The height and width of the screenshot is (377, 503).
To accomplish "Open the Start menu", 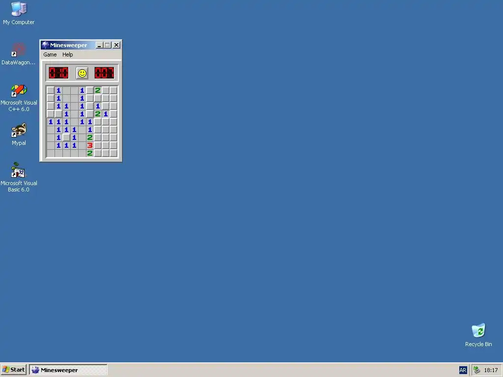I will (13, 370).
